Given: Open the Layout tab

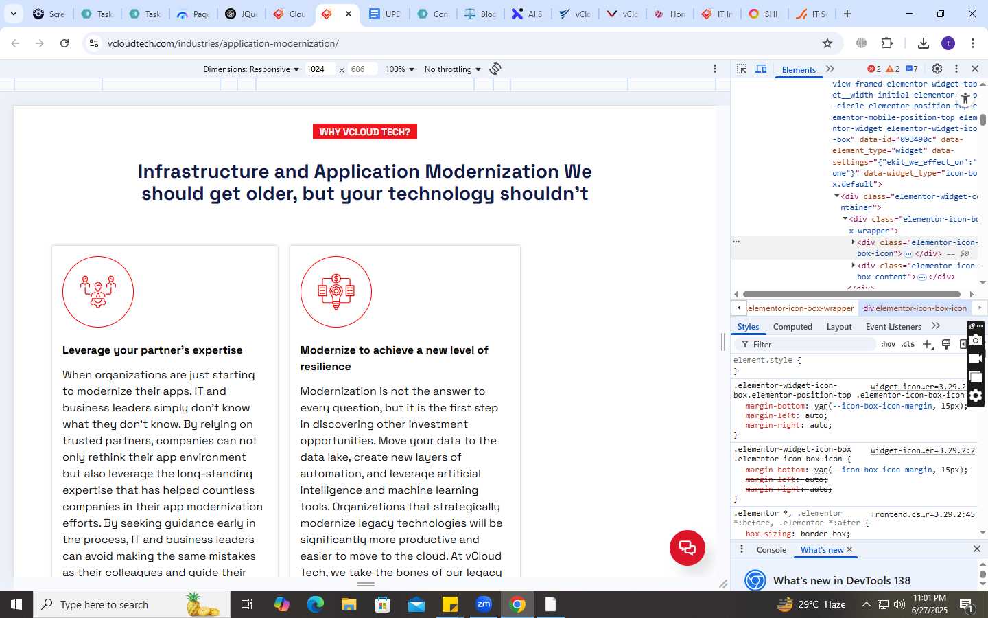Looking at the screenshot, I should [x=839, y=327].
